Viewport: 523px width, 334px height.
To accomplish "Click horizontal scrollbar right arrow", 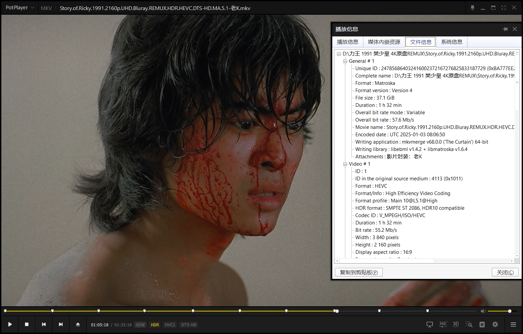I will 512,261.
